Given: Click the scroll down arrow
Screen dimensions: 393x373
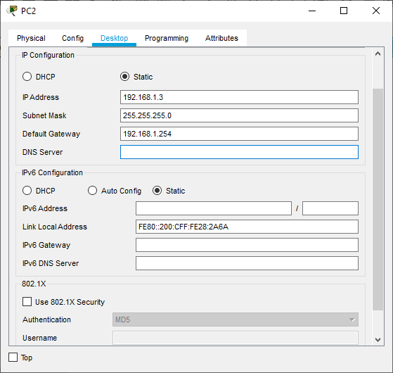Looking at the screenshot, I should click(378, 340).
